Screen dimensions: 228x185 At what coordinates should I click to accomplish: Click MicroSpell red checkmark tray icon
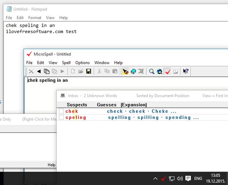point(163,179)
